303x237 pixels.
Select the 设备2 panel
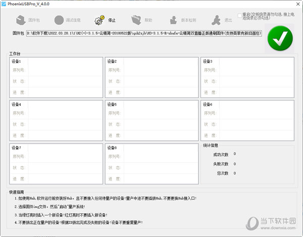point(151,77)
